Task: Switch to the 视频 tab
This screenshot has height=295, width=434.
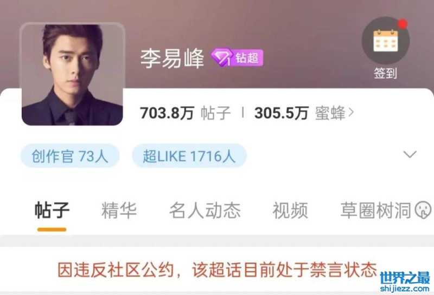Action: pos(290,211)
